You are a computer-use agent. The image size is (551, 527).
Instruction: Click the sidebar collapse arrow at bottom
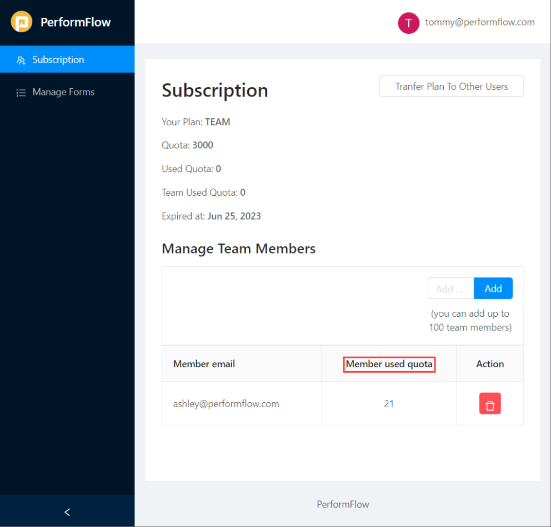67,511
